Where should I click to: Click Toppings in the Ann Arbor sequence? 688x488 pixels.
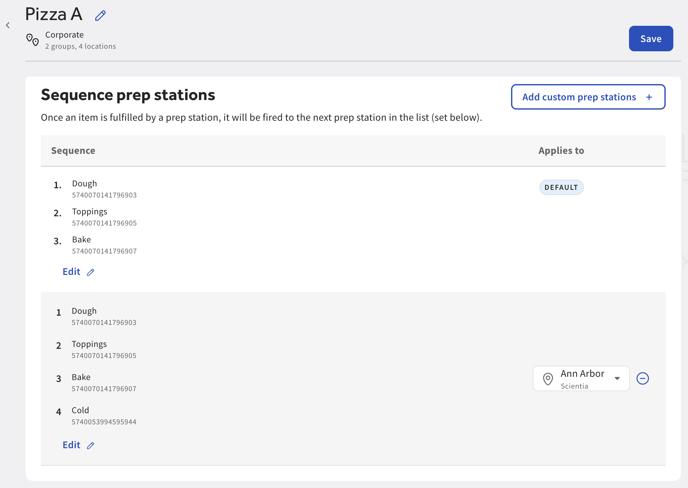pyautogui.click(x=89, y=344)
